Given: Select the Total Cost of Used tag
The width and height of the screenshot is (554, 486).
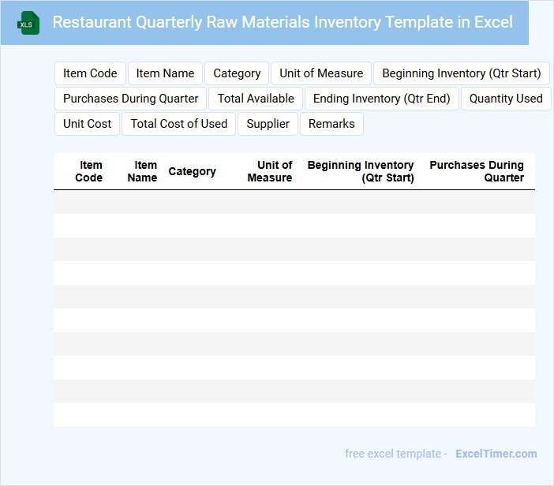Looking at the screenshot, I should point(179,124).
